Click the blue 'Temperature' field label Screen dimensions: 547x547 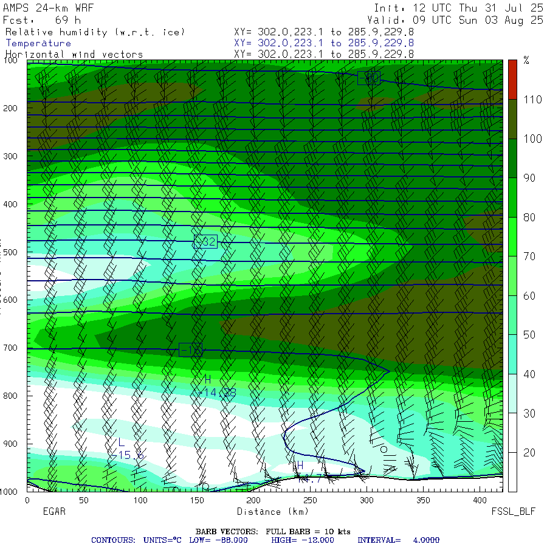point(38,43)
